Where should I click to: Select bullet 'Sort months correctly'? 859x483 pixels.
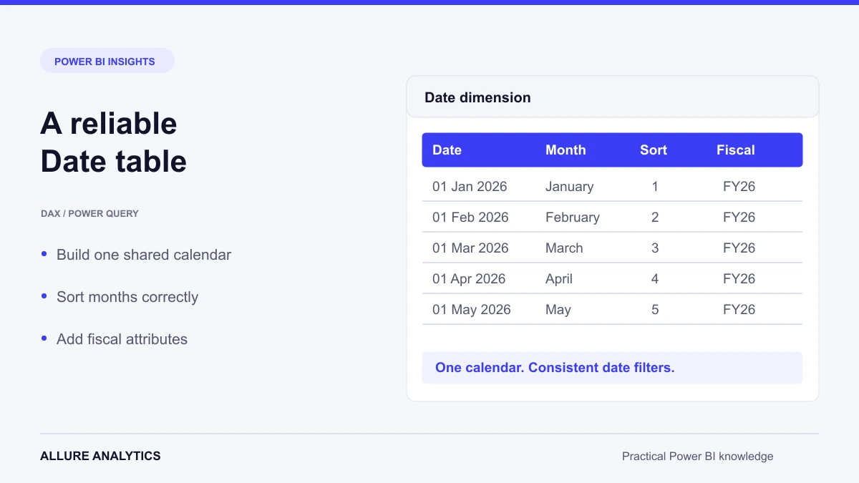[127, 297]
